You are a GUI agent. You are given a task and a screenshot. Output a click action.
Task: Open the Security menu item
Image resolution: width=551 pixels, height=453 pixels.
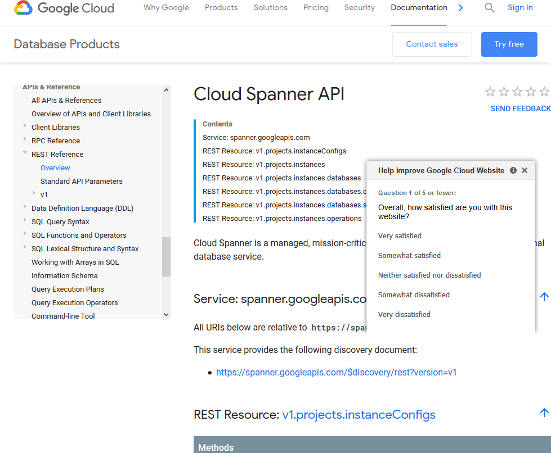(360, 8)
